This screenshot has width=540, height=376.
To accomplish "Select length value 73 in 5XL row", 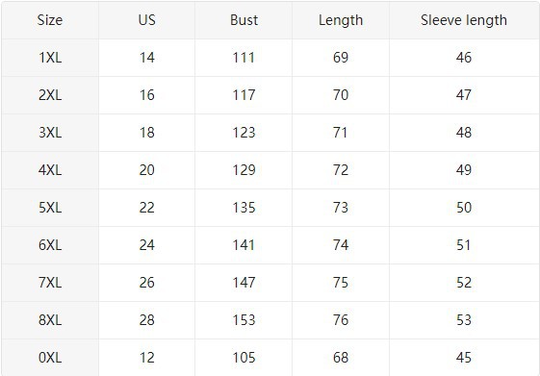I will (x=341, y=208).
